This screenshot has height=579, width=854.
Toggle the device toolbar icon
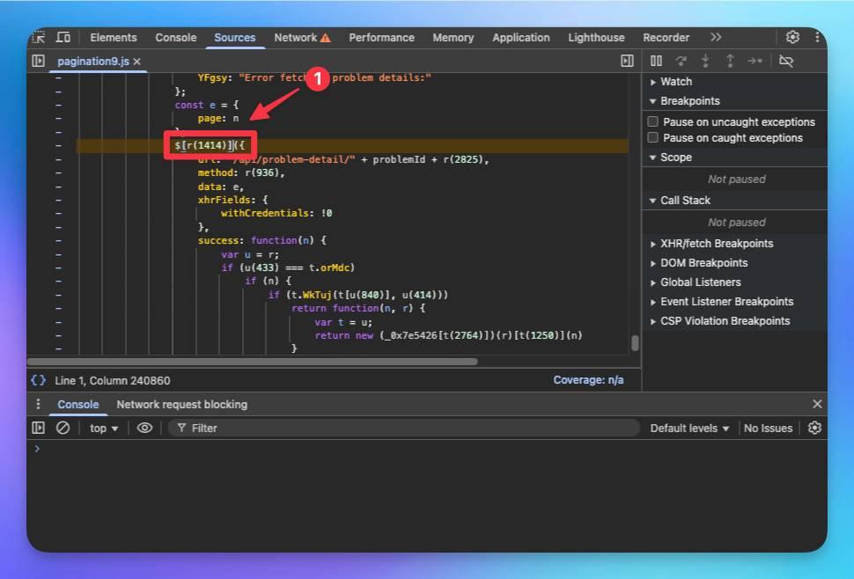point(63,38)
